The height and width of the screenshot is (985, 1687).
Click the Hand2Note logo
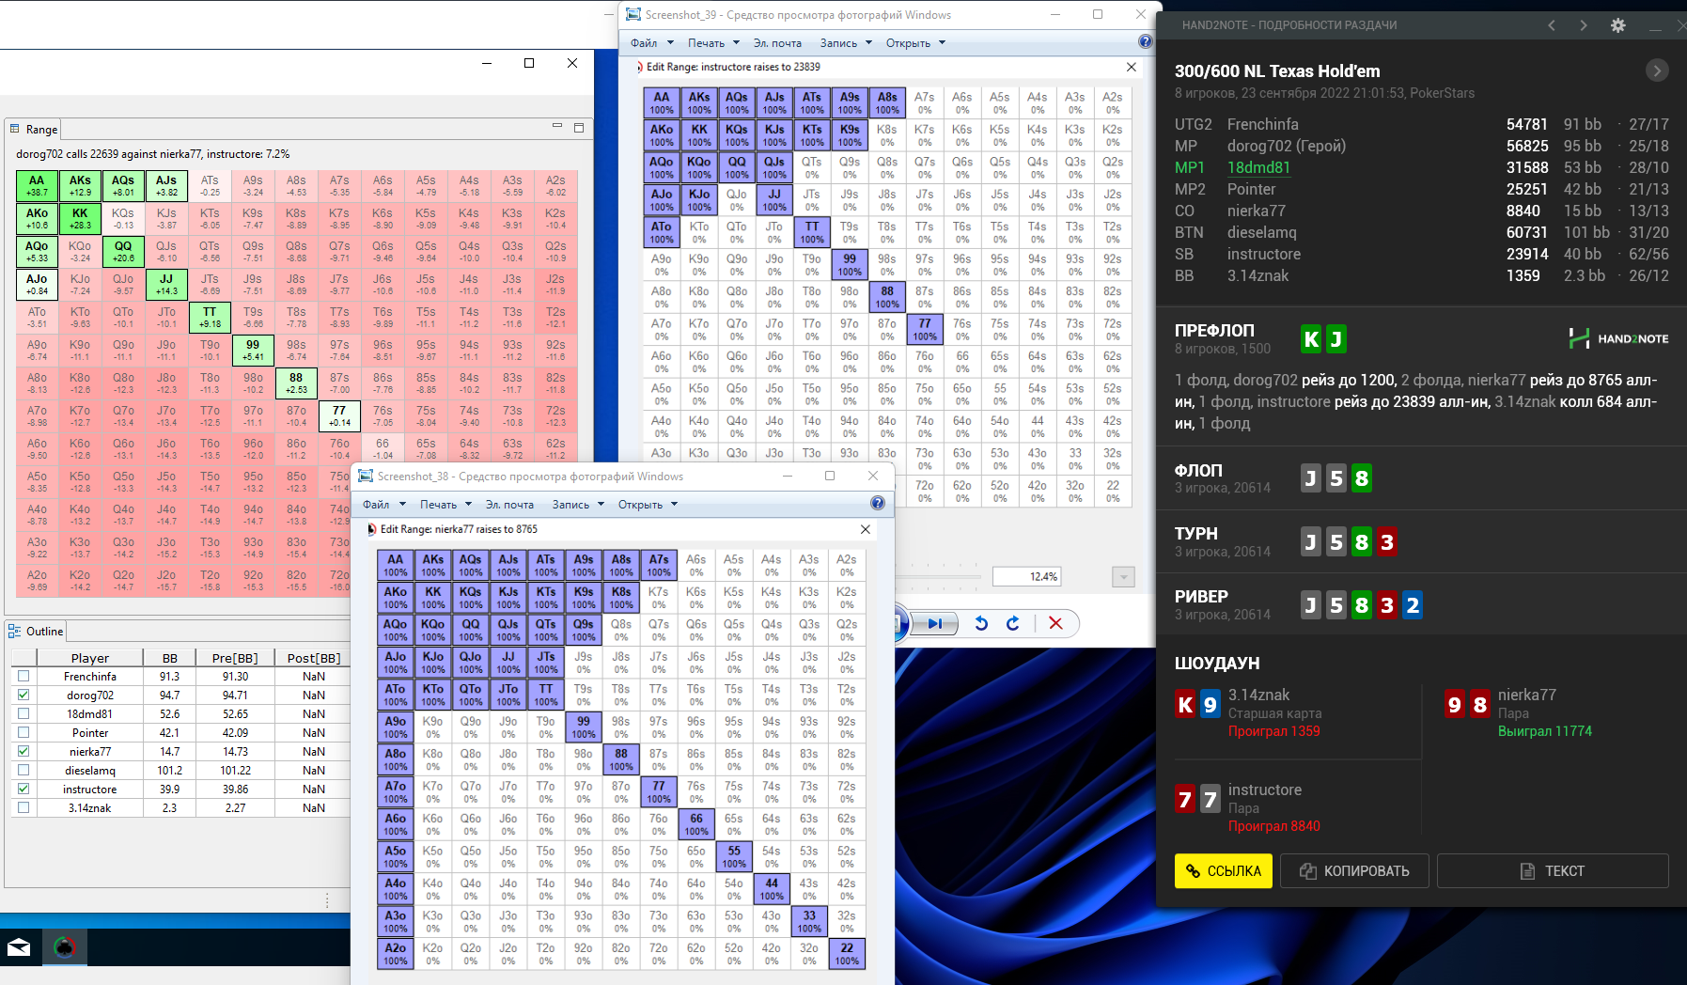(1618, 338)
